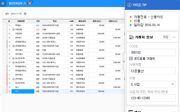Open 일반전표입력 in new window icon

(x=25, y=3)
